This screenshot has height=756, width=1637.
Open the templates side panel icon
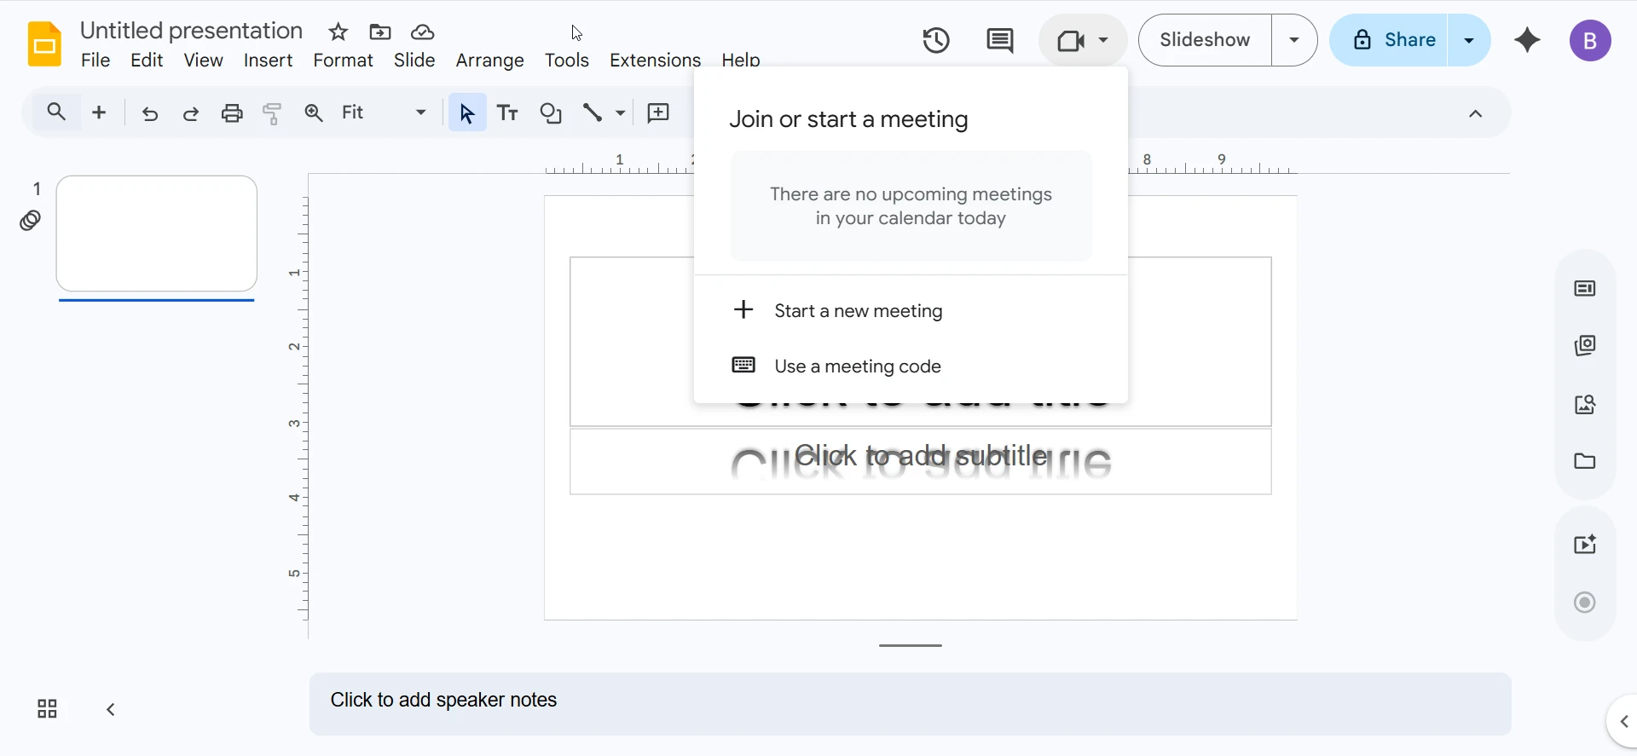click(1585, 345)
